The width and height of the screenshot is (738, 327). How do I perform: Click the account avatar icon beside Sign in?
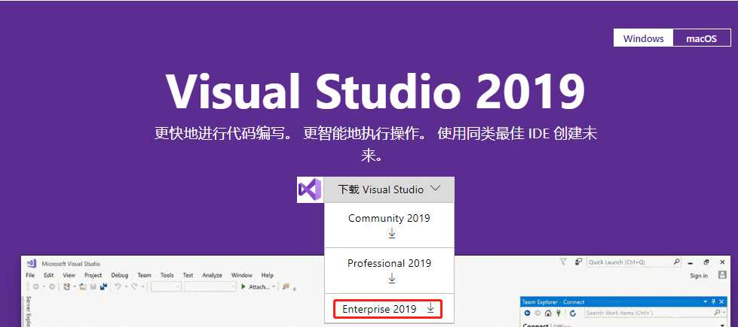click(722, 275)
